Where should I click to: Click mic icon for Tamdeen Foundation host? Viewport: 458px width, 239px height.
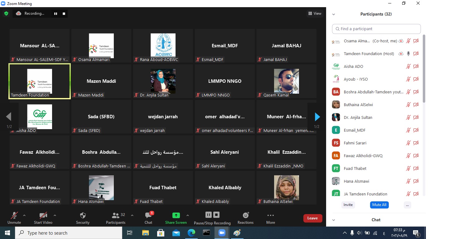coord(408,54)
